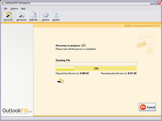Image resolution: width=162 pixels, height=121 pixels.
Task: Select the Recovery wizard toolbar icon
Action: click(9, 16)
